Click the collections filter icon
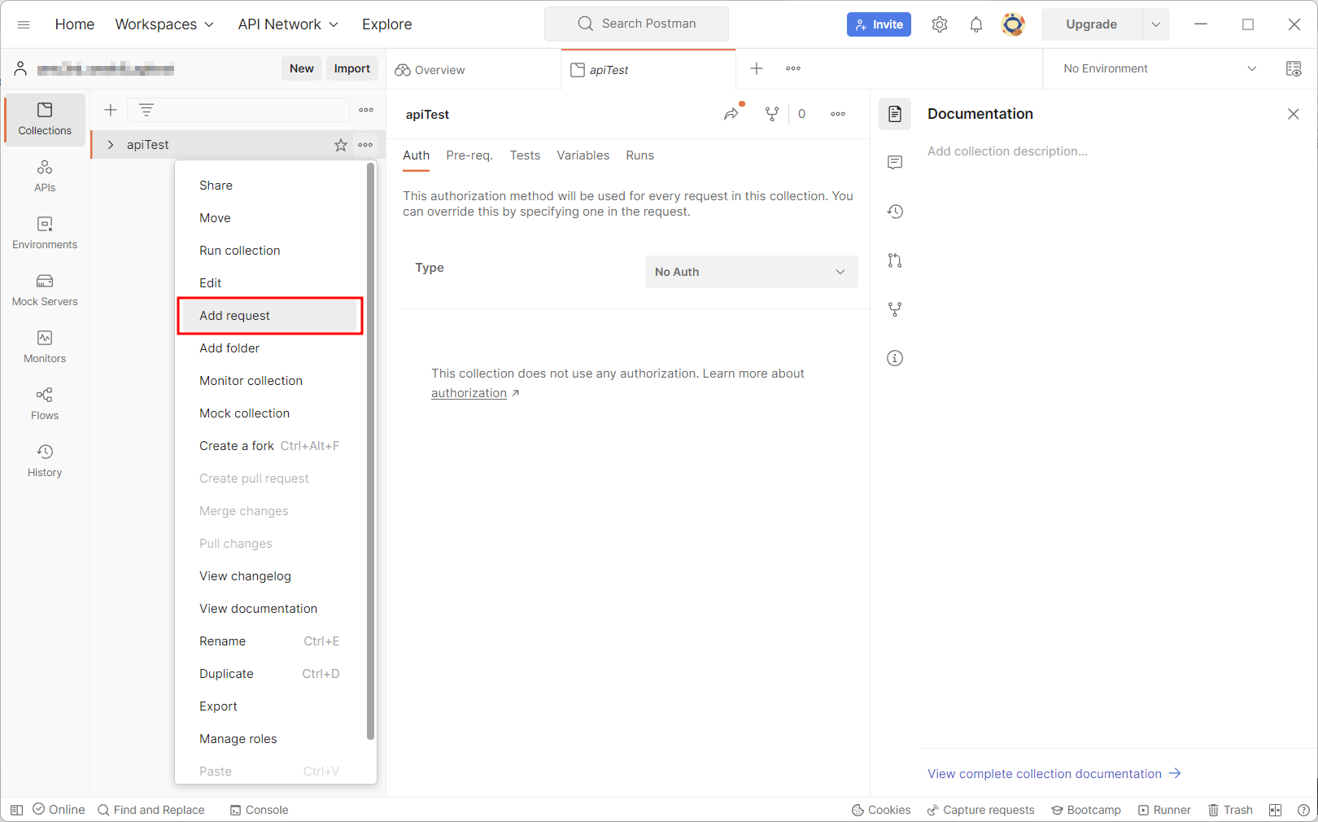 point(146,110)
